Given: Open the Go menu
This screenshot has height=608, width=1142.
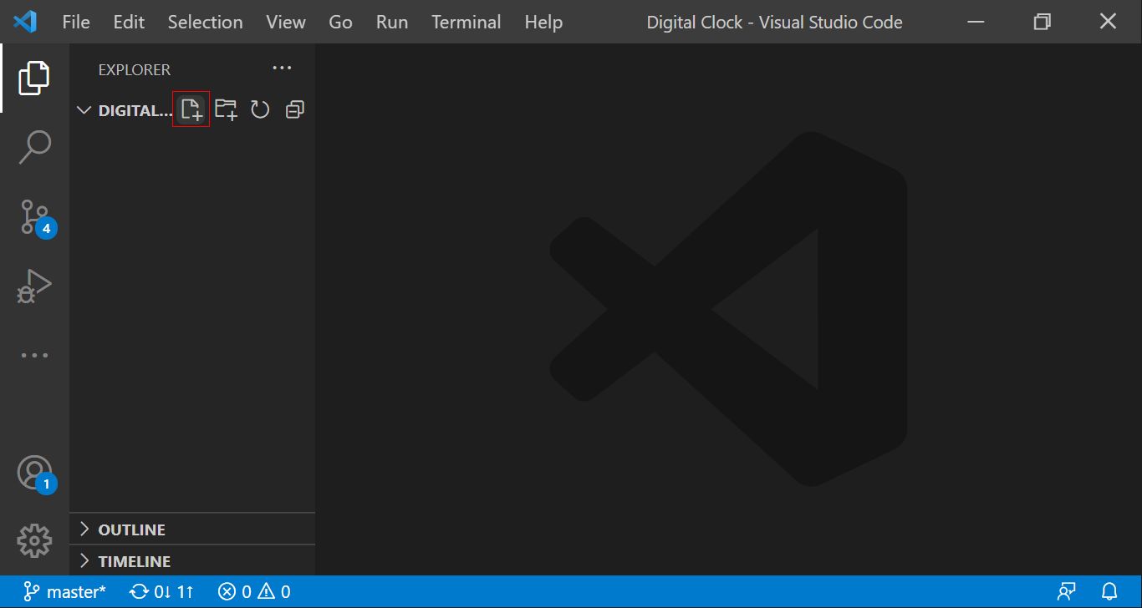Looking at the screenshot, I should click(x=340, y=22).
